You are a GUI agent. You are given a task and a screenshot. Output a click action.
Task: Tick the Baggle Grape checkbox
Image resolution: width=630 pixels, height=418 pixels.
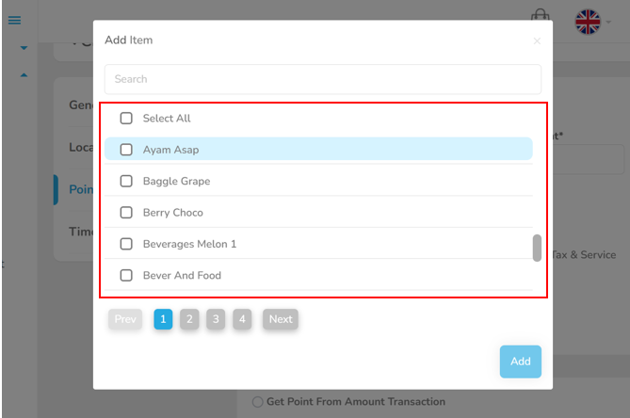tap(126, 181)
